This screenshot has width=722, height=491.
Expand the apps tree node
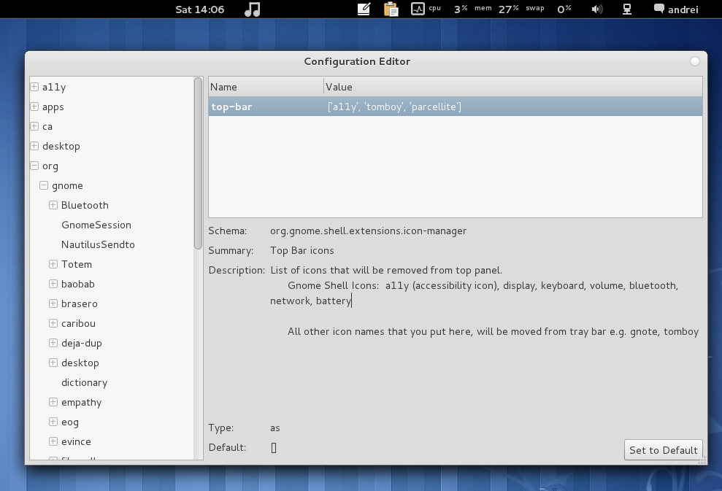[34, 107]
